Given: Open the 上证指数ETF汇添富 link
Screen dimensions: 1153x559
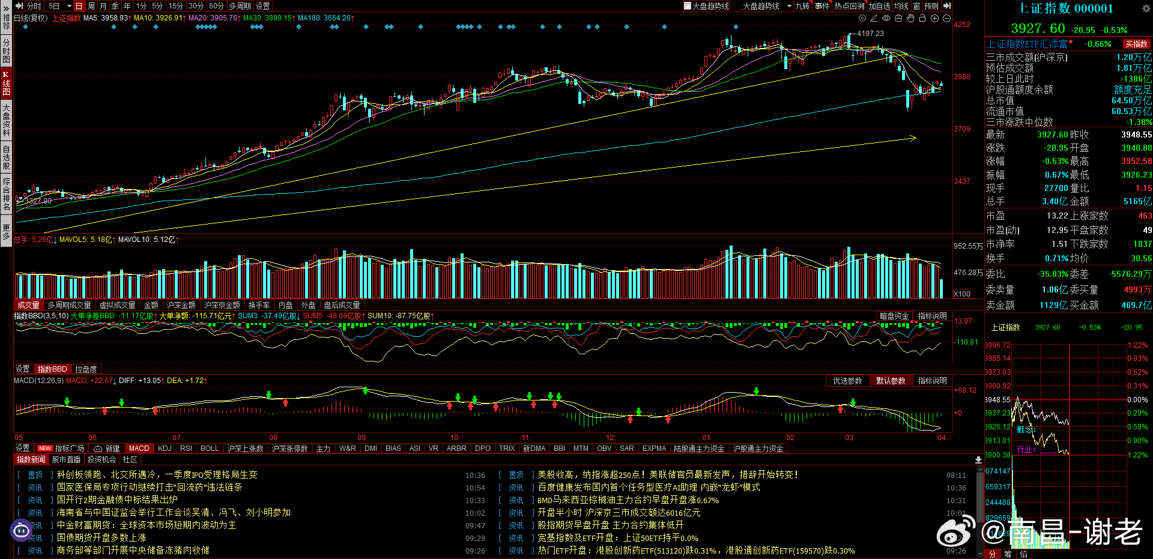Looking at the screenshot, I should (1027, 44).
